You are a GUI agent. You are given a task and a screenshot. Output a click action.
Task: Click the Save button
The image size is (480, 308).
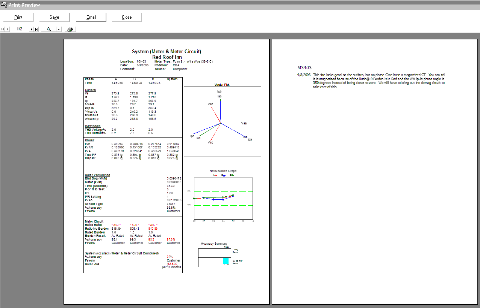pos(55,17)
